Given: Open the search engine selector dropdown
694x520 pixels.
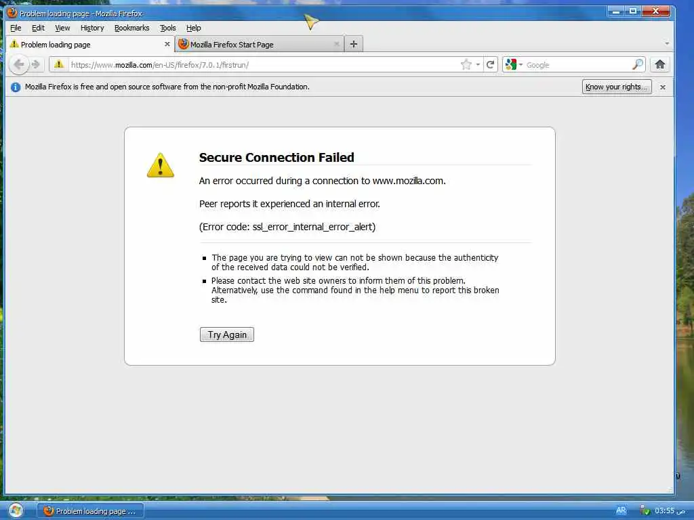Looking at the screenshot, I should (514, 64).
